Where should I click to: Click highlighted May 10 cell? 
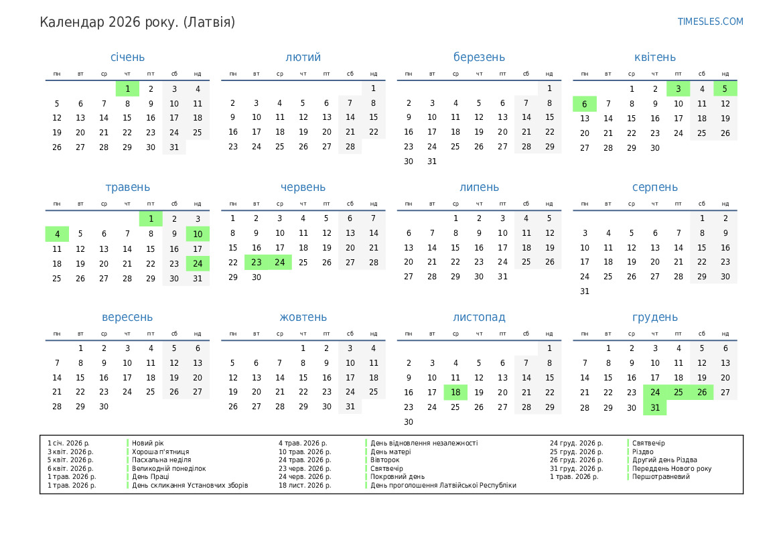coord(198,234)
